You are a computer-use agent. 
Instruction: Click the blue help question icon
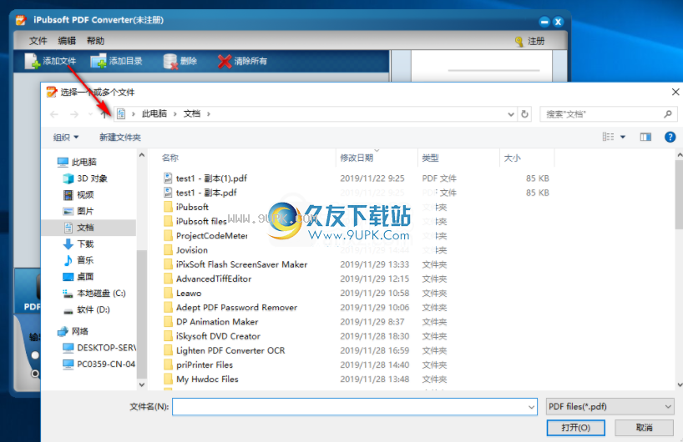[x=670, y=137]
